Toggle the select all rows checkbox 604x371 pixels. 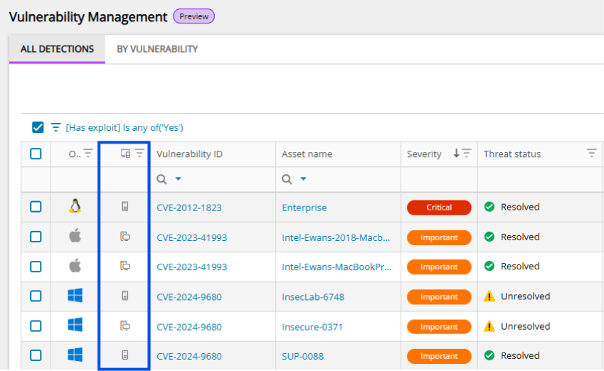pyautogui.click(x=36, y=154)
